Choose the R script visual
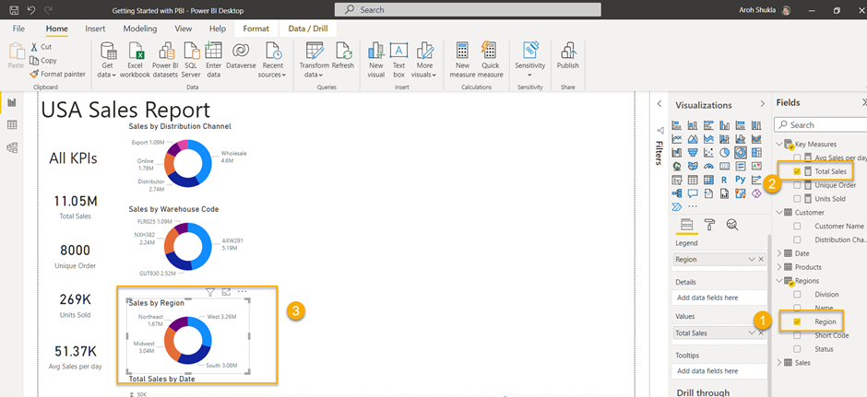 pyautogui.click(x=725, y=180)
